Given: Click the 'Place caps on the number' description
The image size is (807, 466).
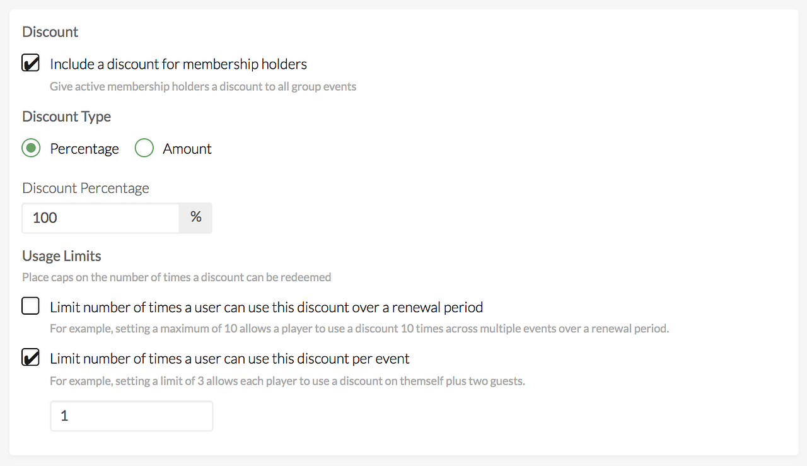Looking at the screenshot, I should coord(177,277).
